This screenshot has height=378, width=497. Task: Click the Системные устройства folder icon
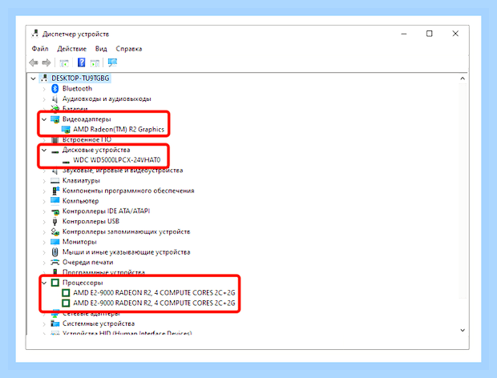55,324
